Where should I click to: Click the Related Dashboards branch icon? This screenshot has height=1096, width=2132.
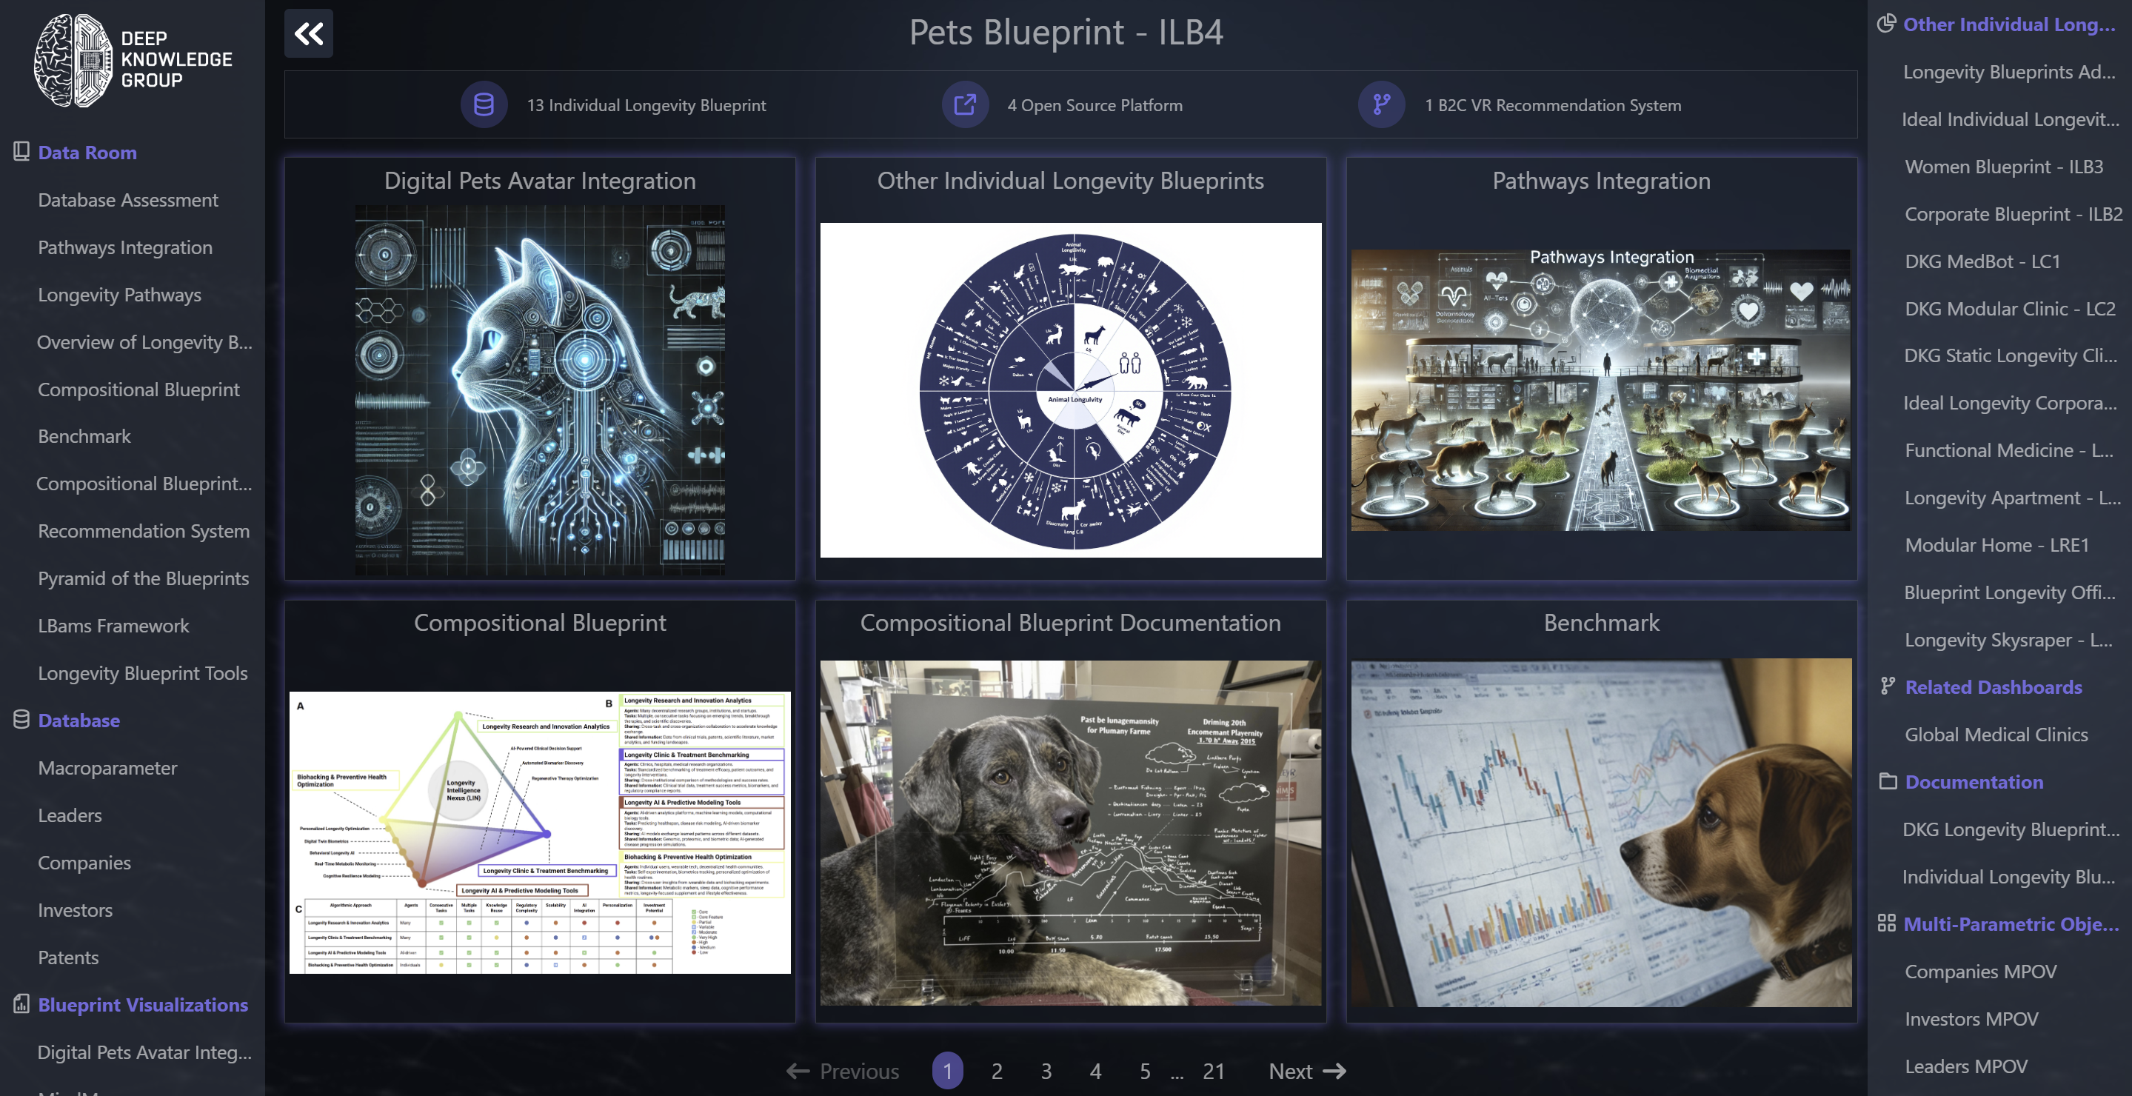[1887, 686]
